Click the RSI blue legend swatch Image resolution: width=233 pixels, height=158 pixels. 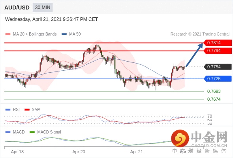pyautogui.click(x=8, y=110)
